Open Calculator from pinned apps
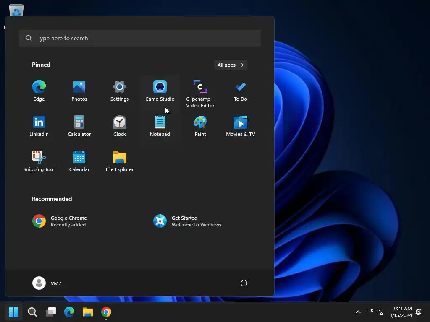430x322 pixels. pyautogui.click(x=79, y=127)
